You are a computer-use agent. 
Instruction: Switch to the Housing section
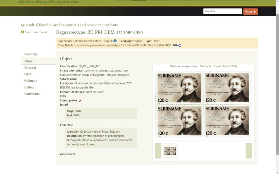pos(30,68)
